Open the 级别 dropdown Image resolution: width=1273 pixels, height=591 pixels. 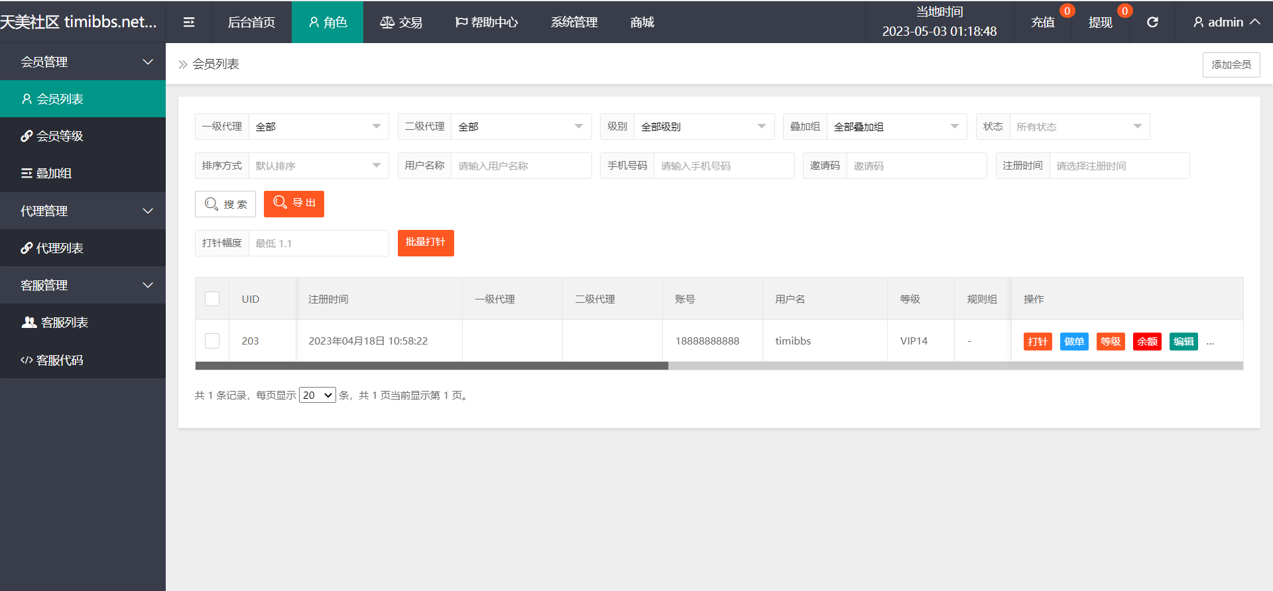[704, 127]
